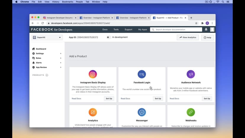Click the View Analytics button
This screenshot has width=245, height=138.
click(x=188, y=38)
